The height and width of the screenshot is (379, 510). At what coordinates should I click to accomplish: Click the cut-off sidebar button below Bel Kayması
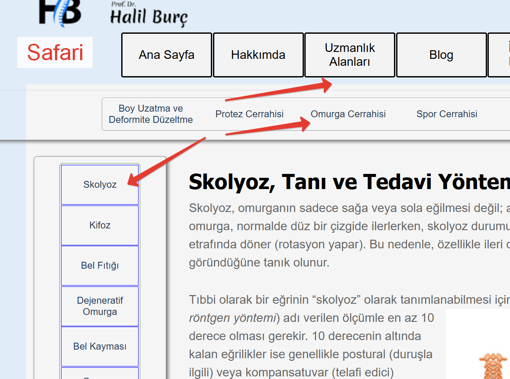[100, 373]
